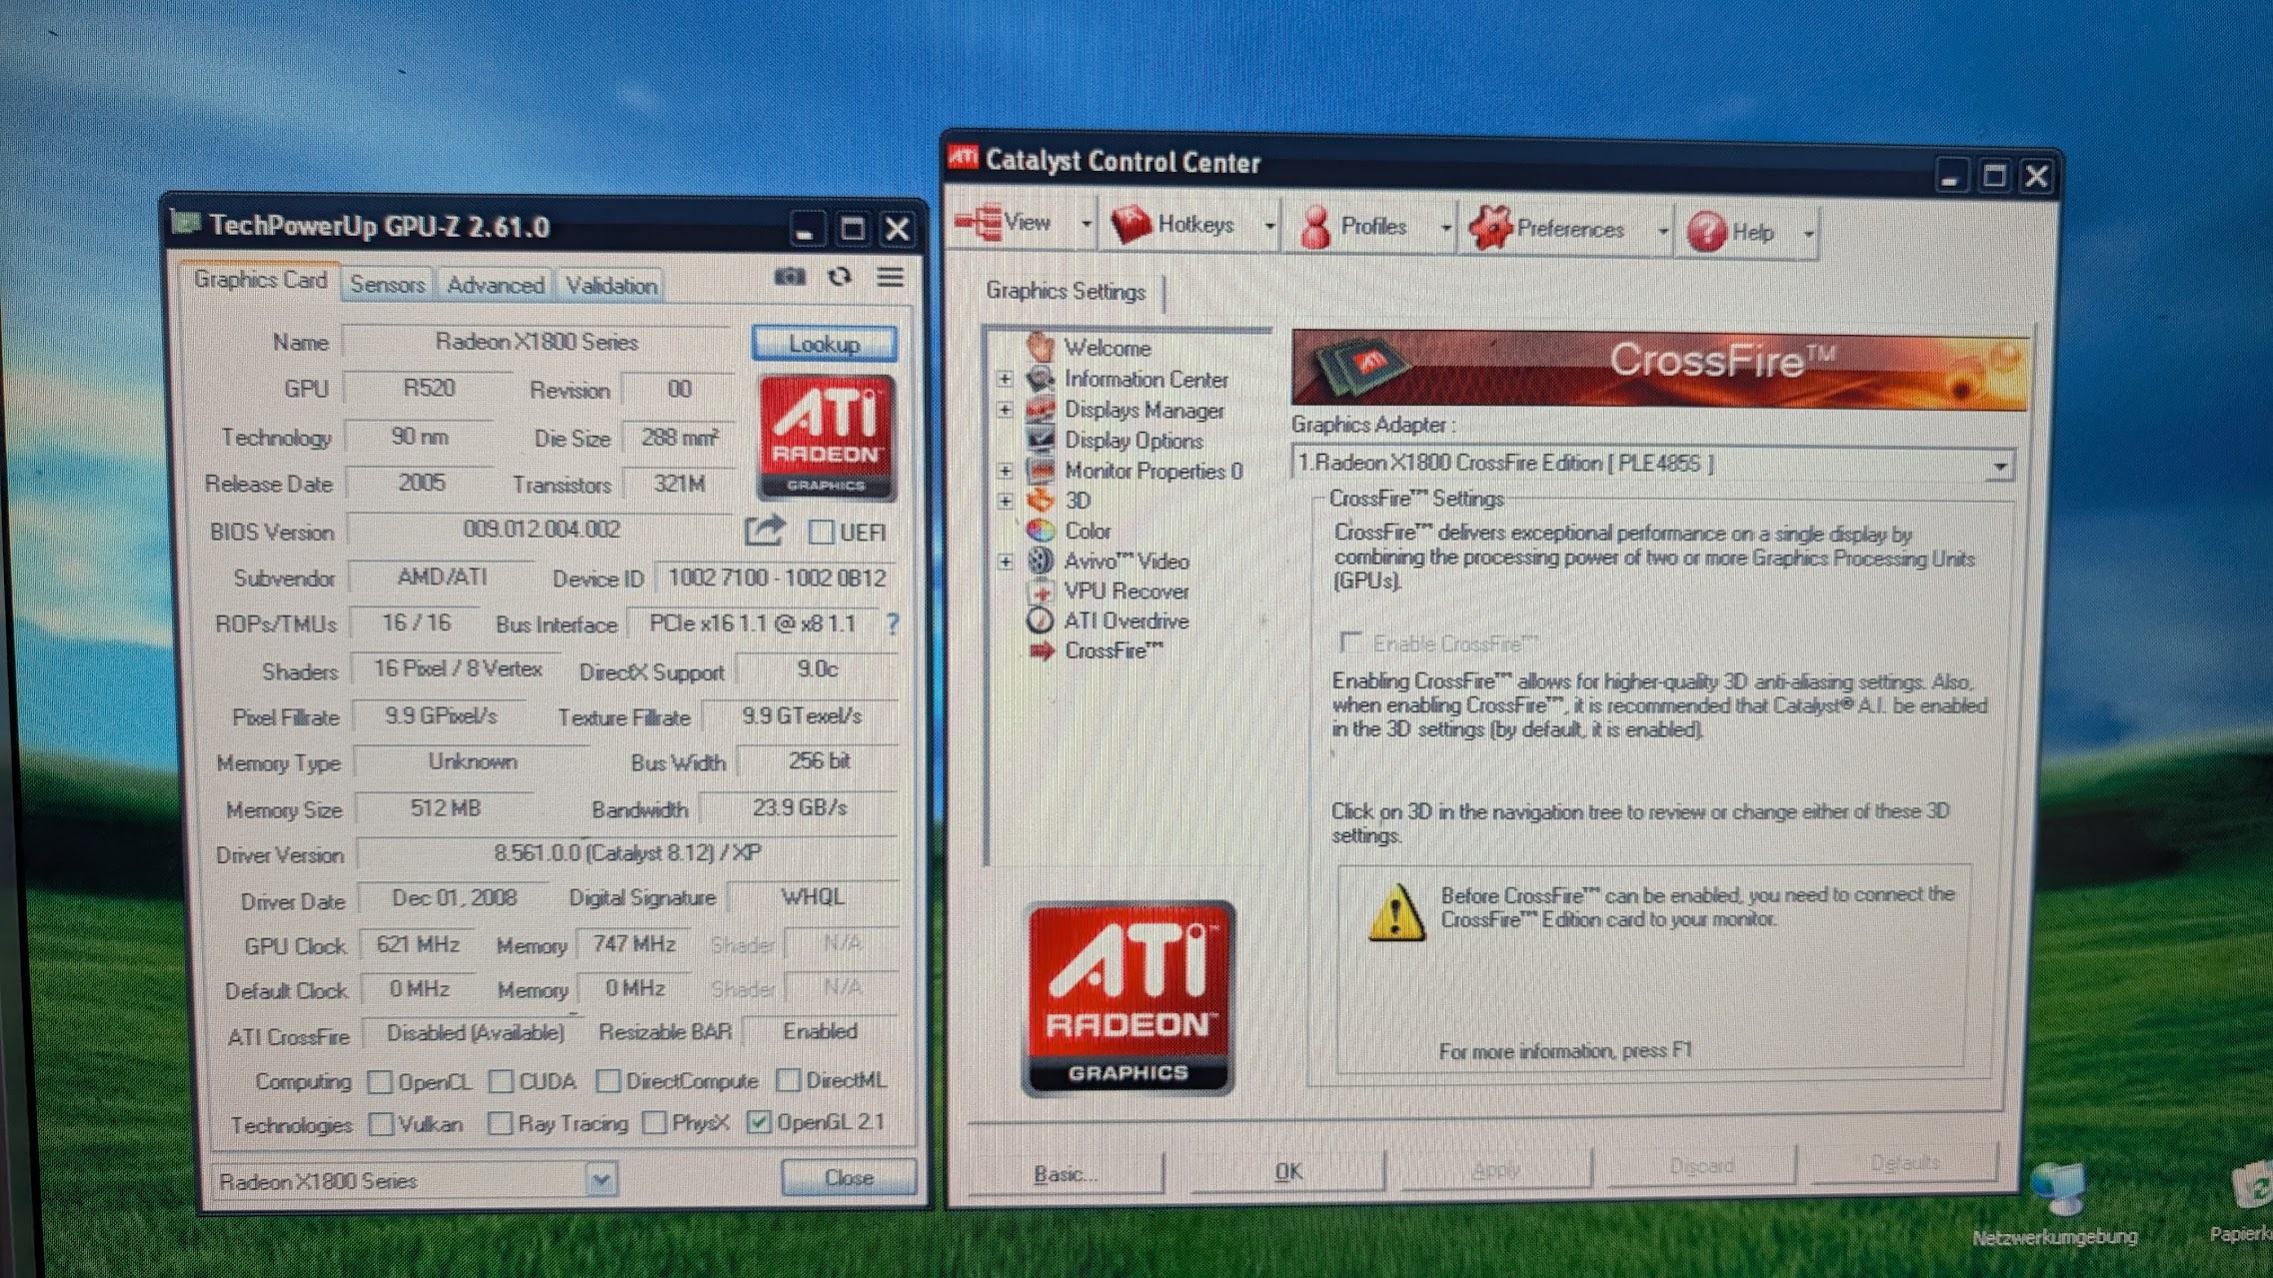Select the Color tree icon
Viewport: 2273px width, 1278px height.
tap(1041, 531)
